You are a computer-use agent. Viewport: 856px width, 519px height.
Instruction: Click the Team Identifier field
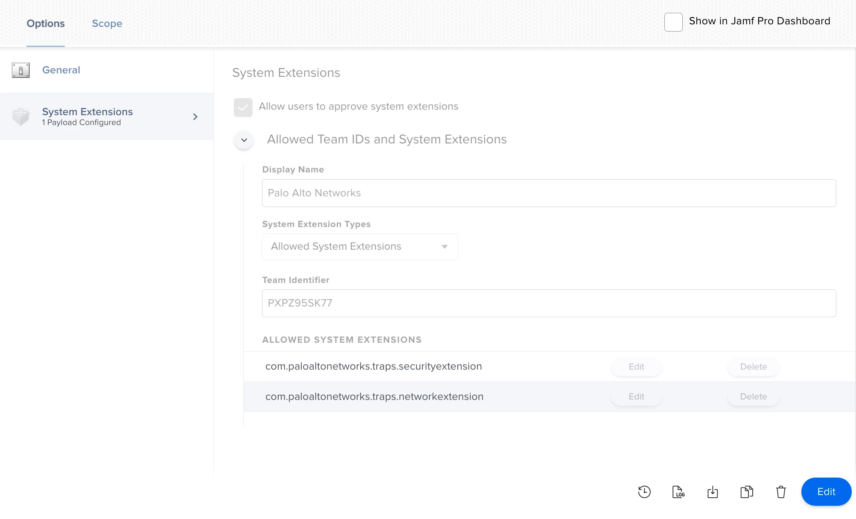coord(549,303)
